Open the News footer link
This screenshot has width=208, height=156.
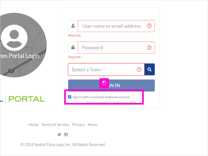93,125
